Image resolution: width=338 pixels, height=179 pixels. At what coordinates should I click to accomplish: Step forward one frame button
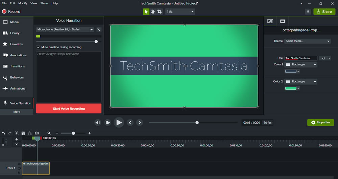(x=107, y=123)
